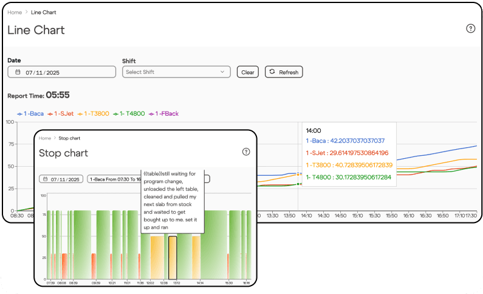This screenshot has height=294, width=483.
Task: Click the calendar icon in the Stop chart date
Action: point(45,179)
